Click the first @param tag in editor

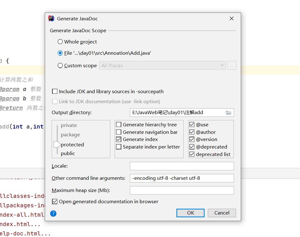pyautogui.click(x=10, y=89)
